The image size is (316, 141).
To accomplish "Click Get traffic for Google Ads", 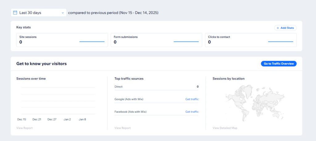I will click(192, 99).
